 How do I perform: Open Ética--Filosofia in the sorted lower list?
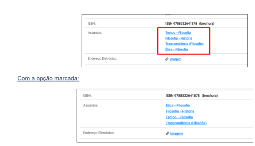[177, 105]
